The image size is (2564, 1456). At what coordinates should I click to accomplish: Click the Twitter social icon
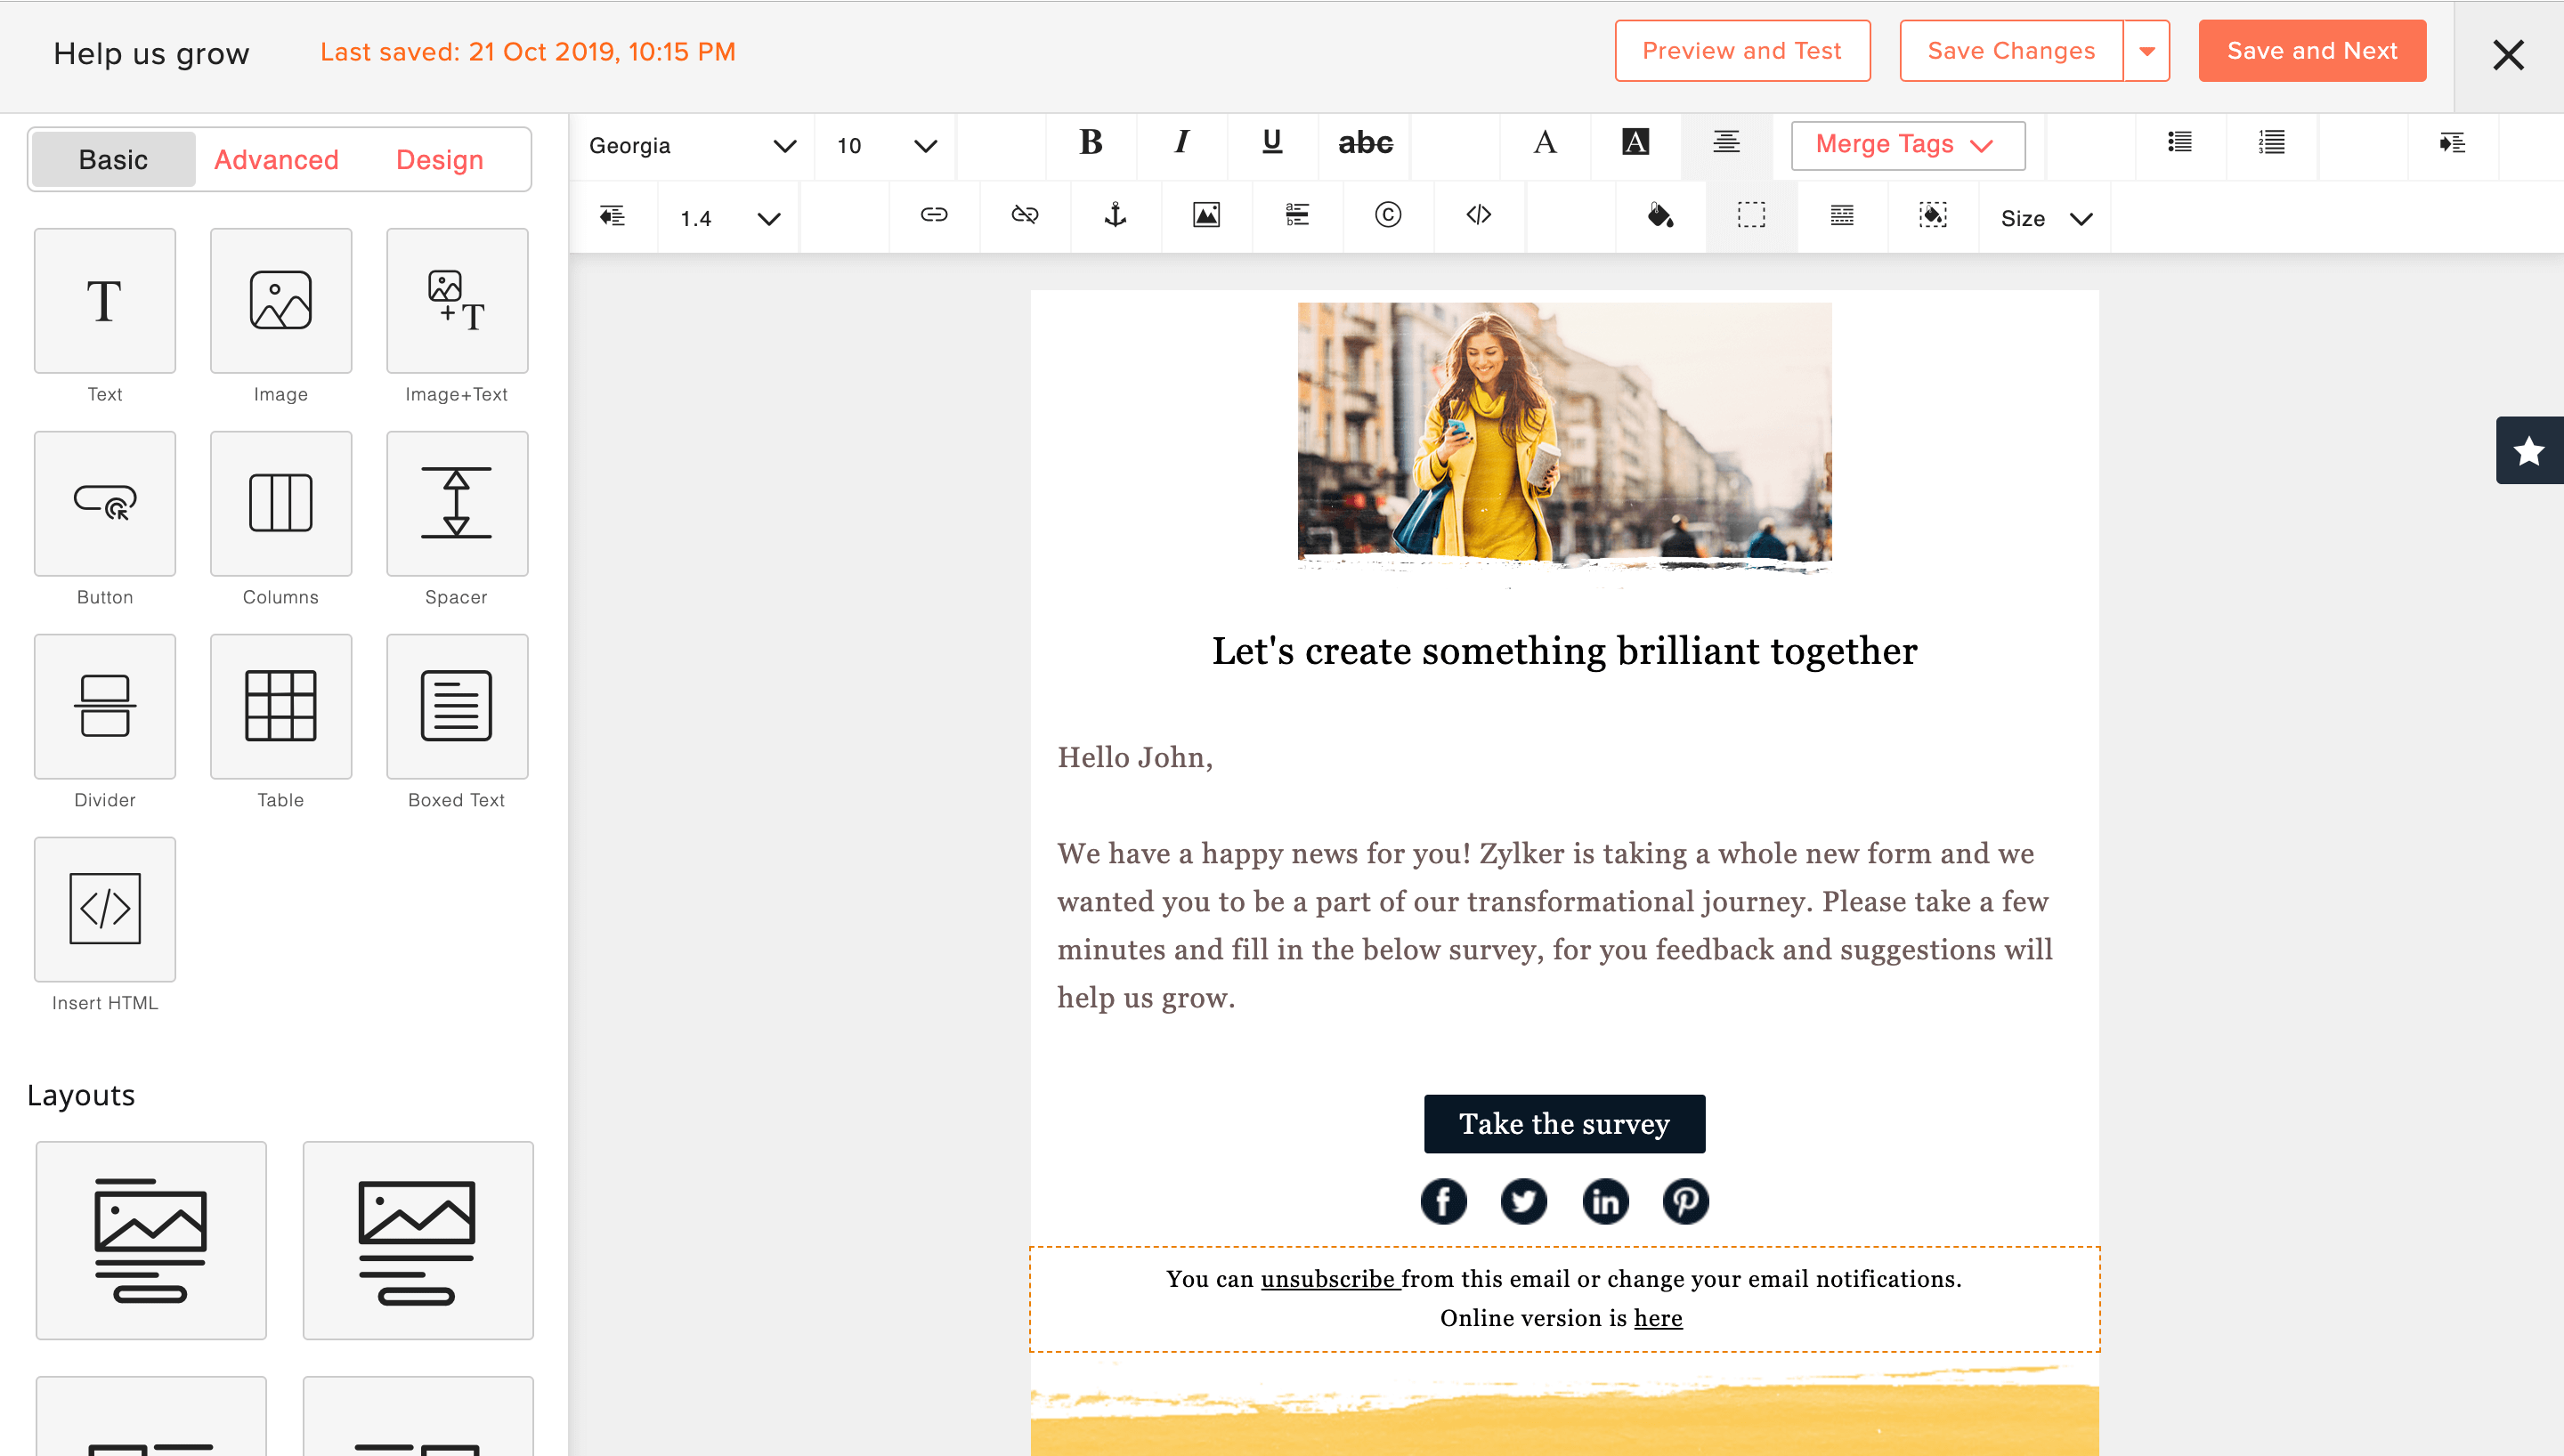coord(1524,1202)
